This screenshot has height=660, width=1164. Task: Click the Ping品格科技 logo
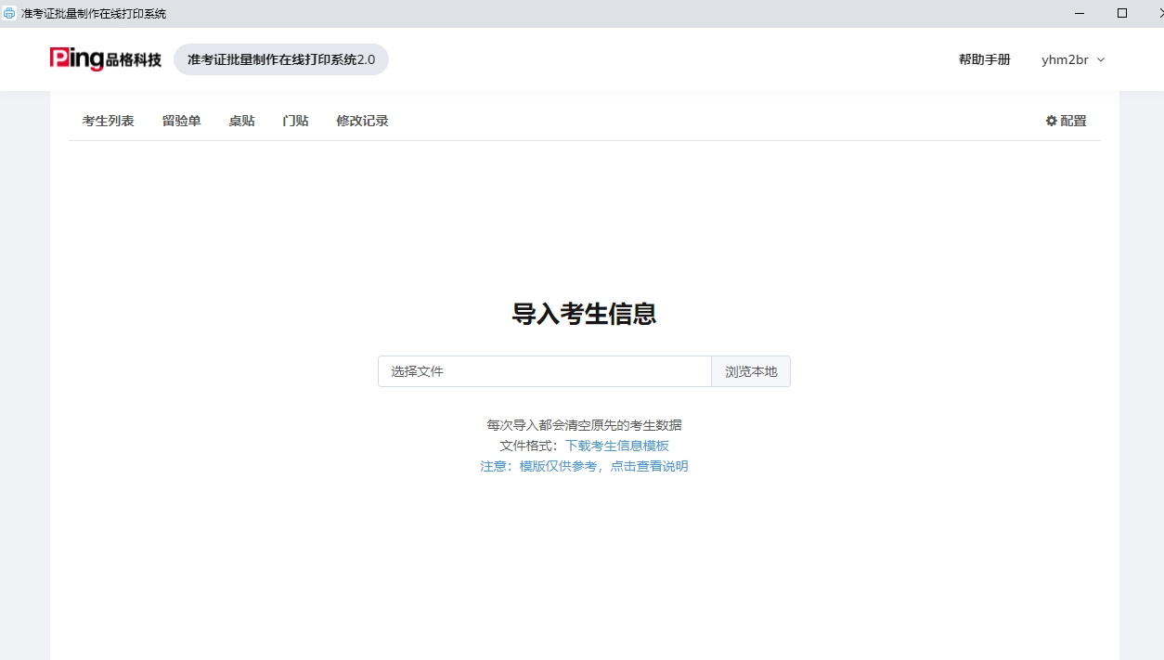tap(105, 58)
